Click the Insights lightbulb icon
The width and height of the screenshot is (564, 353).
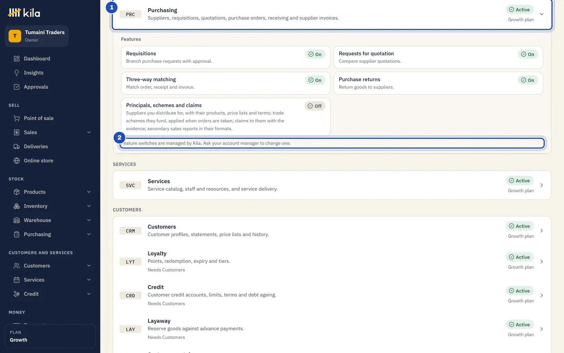click(16, 73)
